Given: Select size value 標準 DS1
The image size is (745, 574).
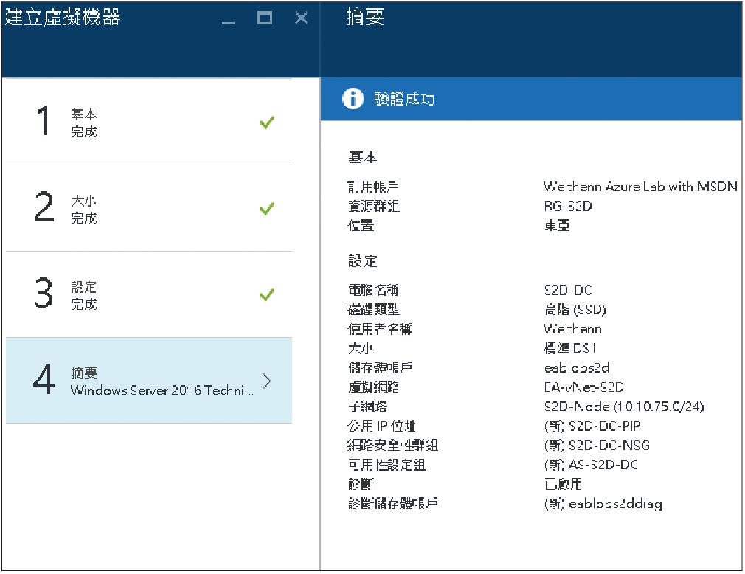Looking at the screenshot, I should 569,348.
